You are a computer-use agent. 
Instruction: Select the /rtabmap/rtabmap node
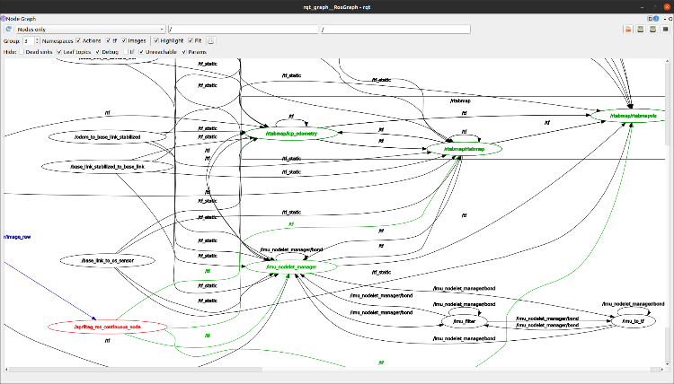pyautogui.click(x=464, y=148)
